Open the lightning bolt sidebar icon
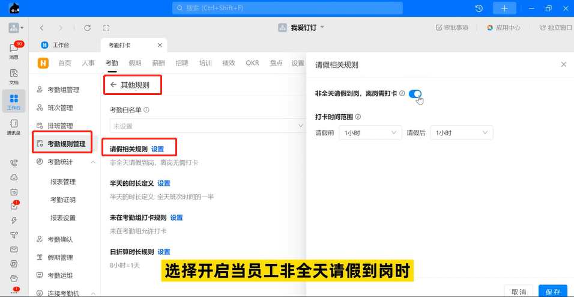The width and height of the screenshot is (574, 297). [x=14, y=221]
